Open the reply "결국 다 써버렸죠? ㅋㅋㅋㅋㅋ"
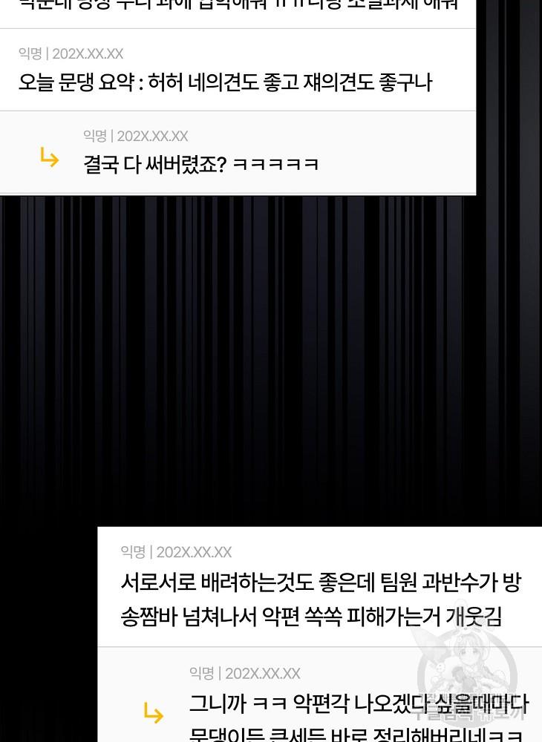This screenshot has width=542, height=742. point(200,164)
